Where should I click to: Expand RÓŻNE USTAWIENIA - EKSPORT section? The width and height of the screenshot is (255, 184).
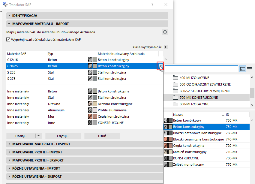pyautogui.click(x=85, y=176)
